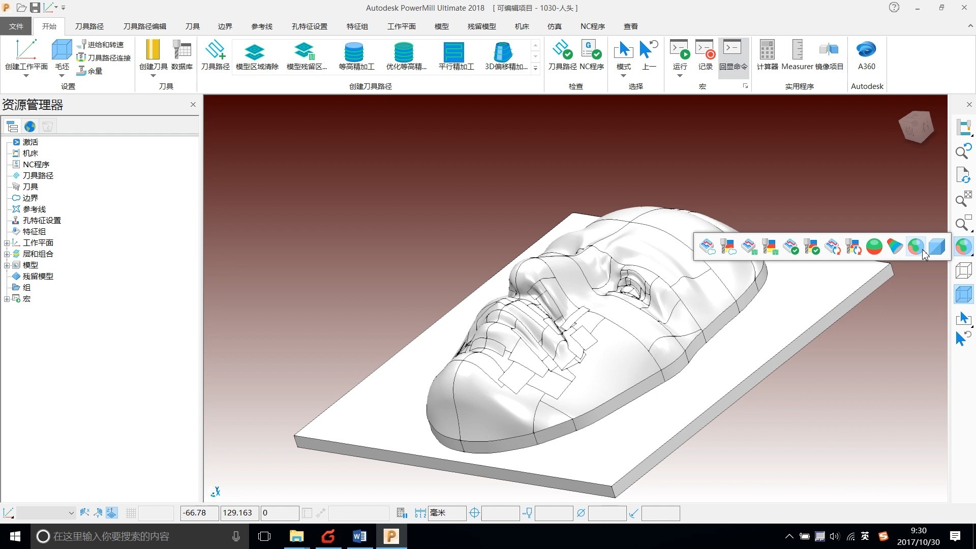Open the Model Area Clearance strategy icon
This screenshot has height=549, width=976.
click(257, 56)
